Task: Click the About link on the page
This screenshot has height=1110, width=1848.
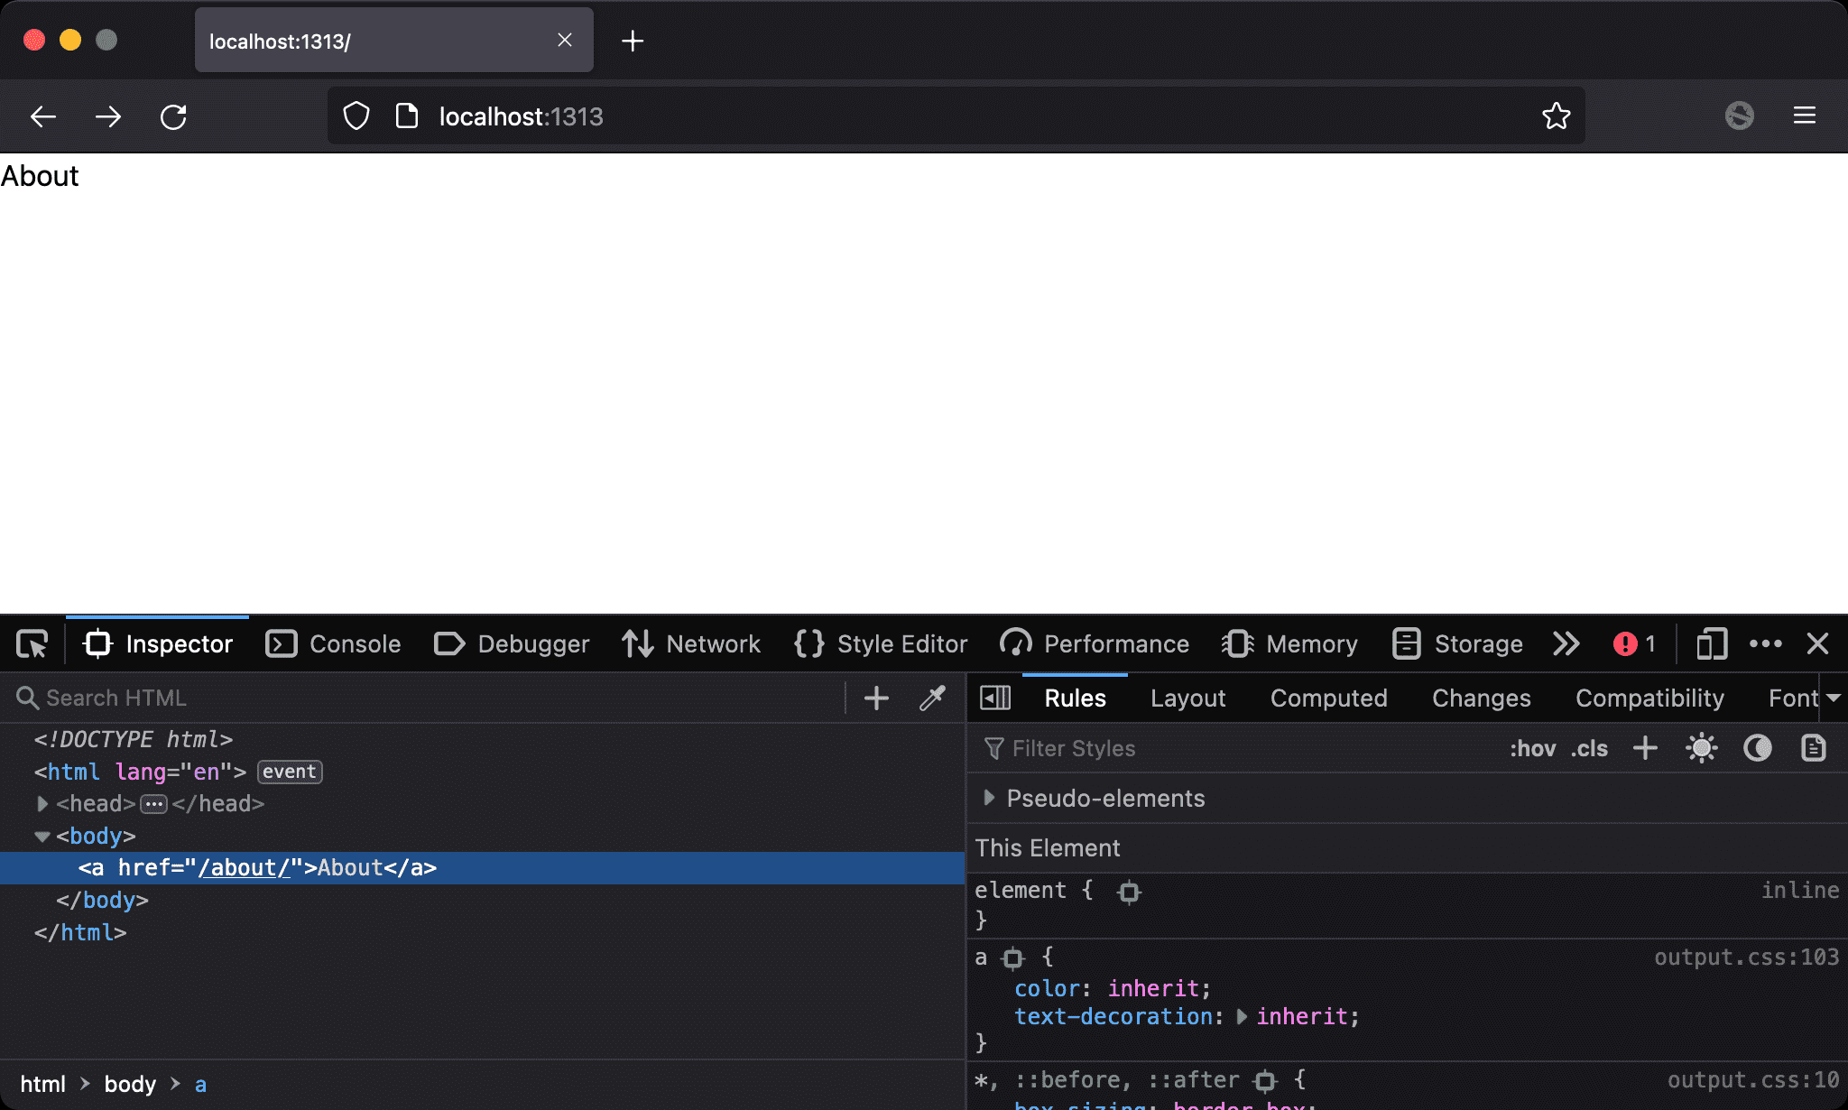Action: click(x=40, y=176)
